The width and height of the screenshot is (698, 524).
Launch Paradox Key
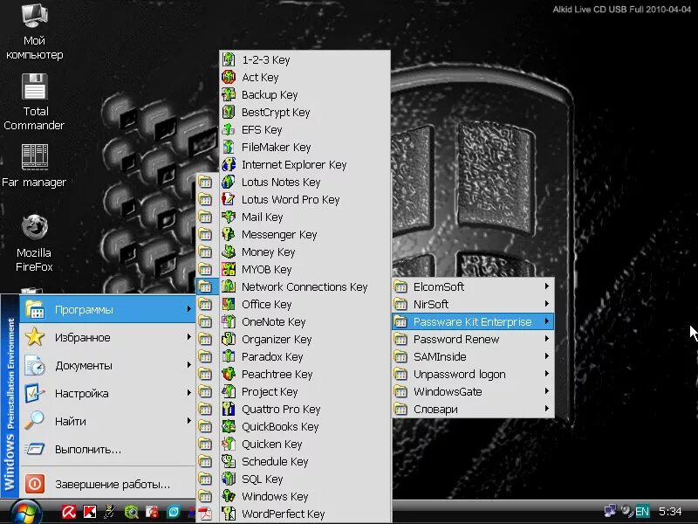[x=305, y=356]
